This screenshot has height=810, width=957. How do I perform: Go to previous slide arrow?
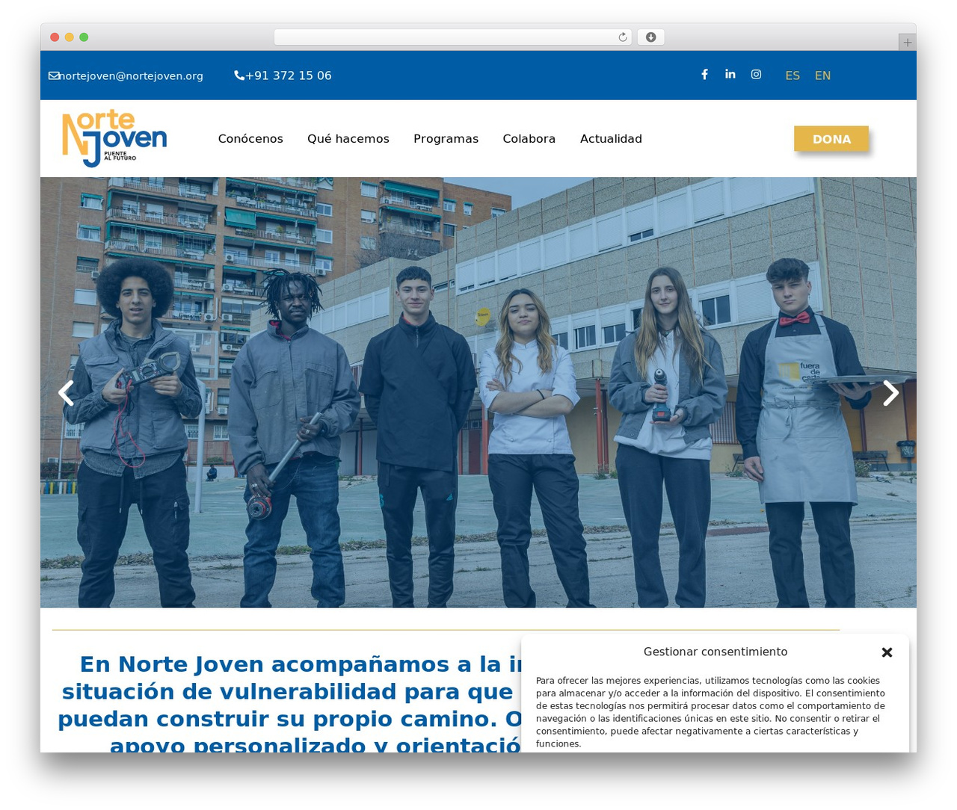coord(66,393)
